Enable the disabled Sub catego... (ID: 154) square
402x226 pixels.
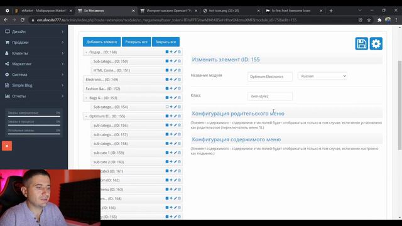point(167,107)
